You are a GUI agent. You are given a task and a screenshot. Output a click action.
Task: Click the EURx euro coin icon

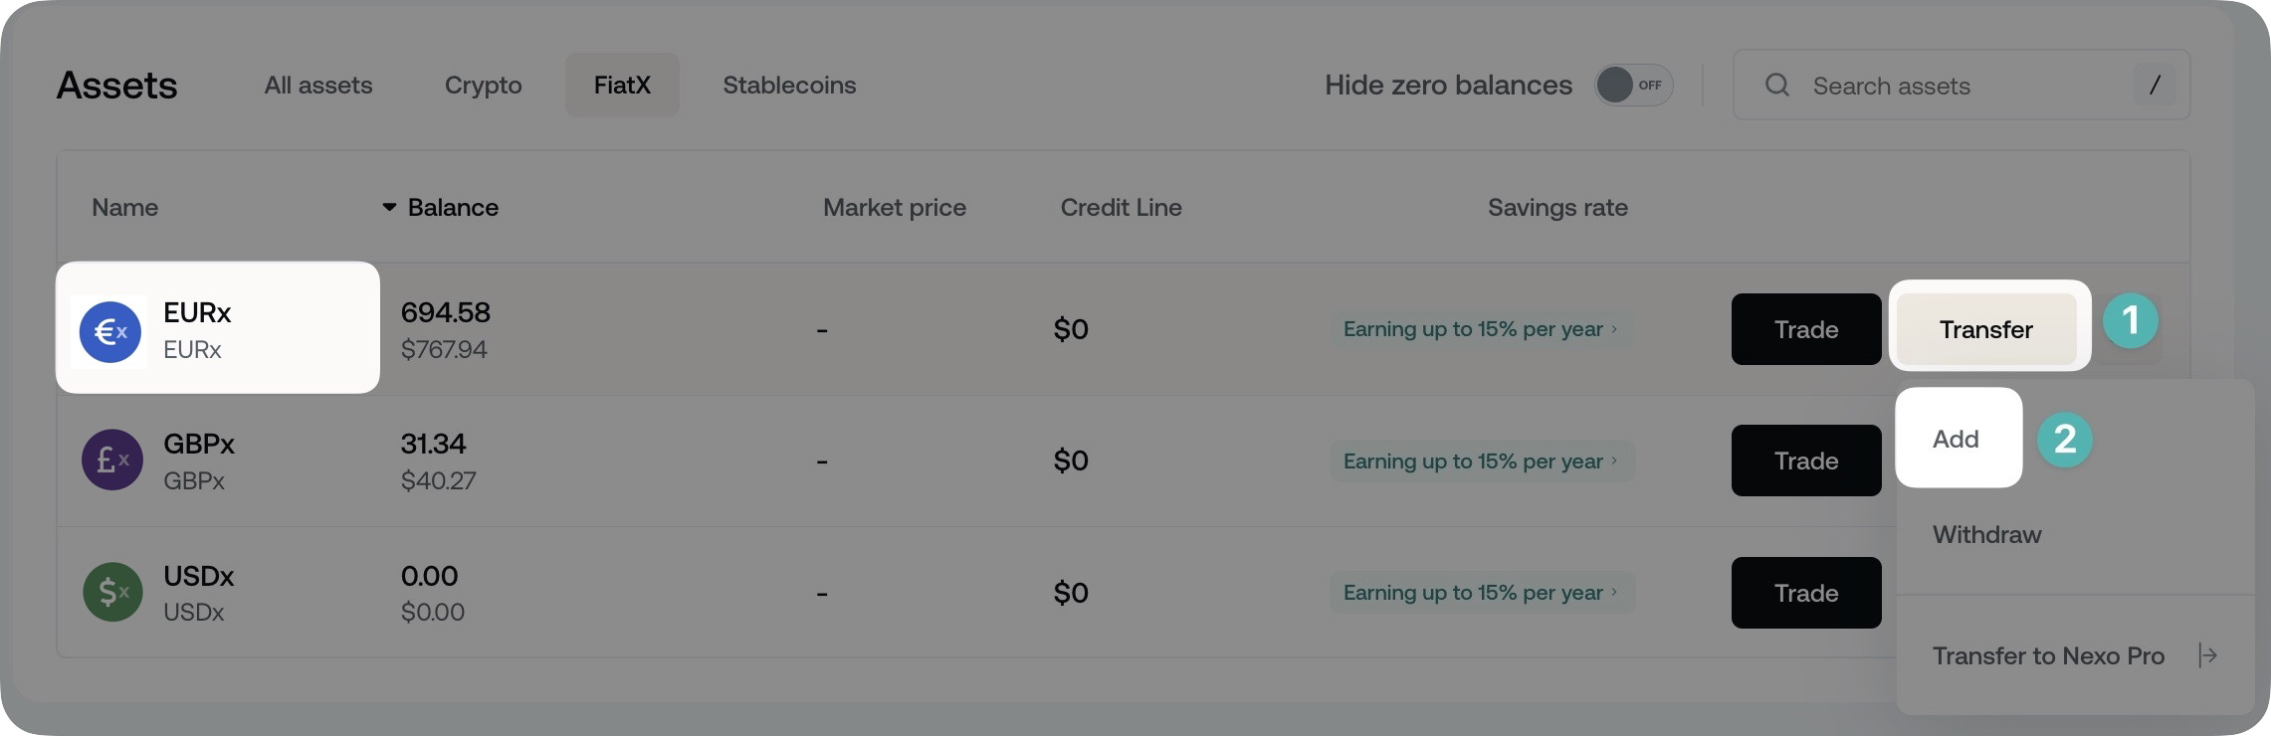click(x=110, y=331)
